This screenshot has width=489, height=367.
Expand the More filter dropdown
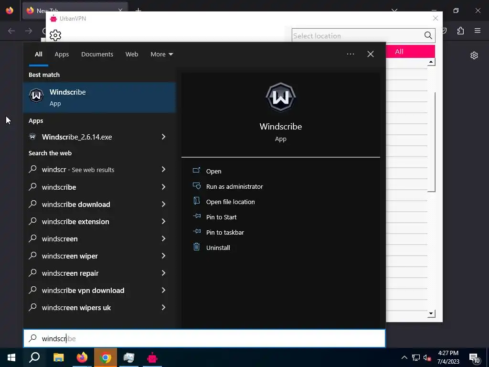click(161, 54)
